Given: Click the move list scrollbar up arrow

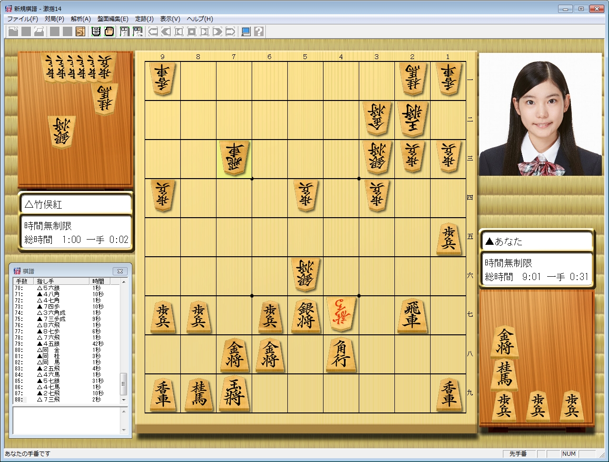Looking at the screenshot, I should pyautogui.click(x=124, y=281).
